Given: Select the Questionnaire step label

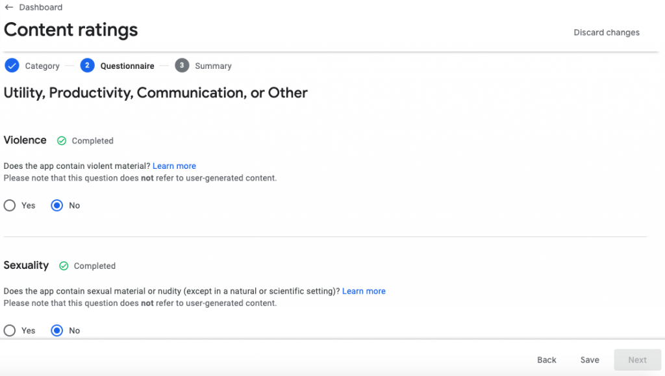Looking at the screenshot, I should click(x=127, y=66).
